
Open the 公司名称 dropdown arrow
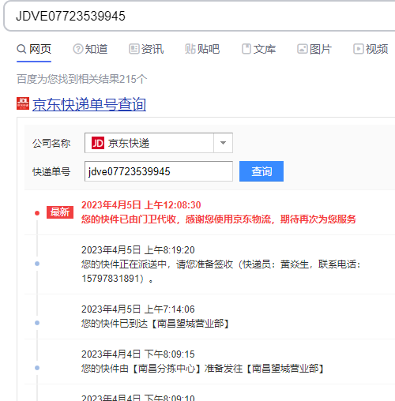click(x=223, y=143)
